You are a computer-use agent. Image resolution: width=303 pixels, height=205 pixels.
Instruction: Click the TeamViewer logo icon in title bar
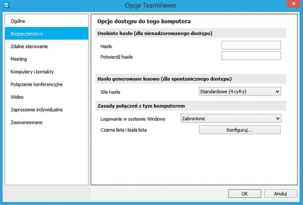point(7,5)
